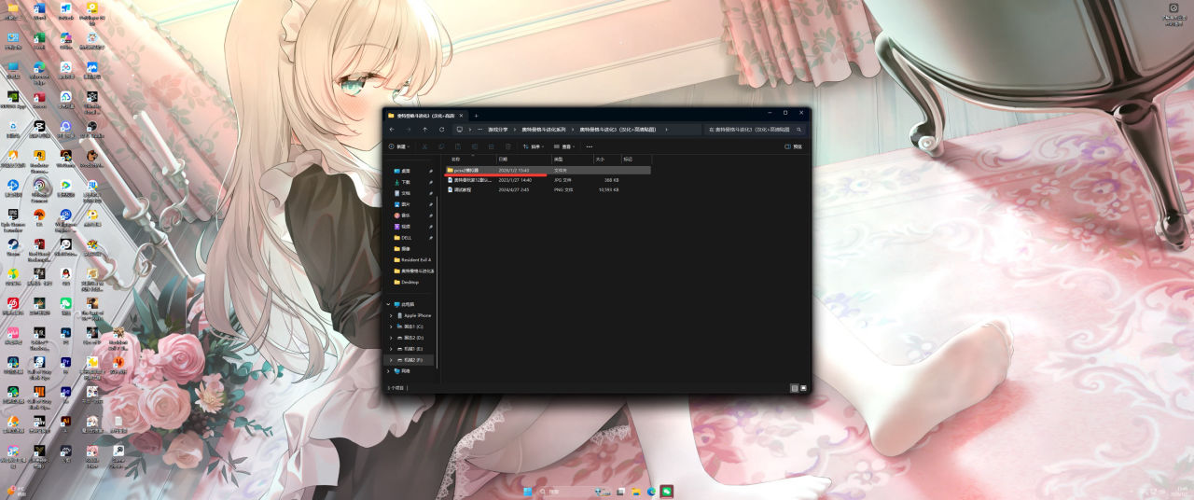Screen dimensions: 1194x500
Task: Open the toolbar's three-dot more options
Action: click(x=590, y=146)
